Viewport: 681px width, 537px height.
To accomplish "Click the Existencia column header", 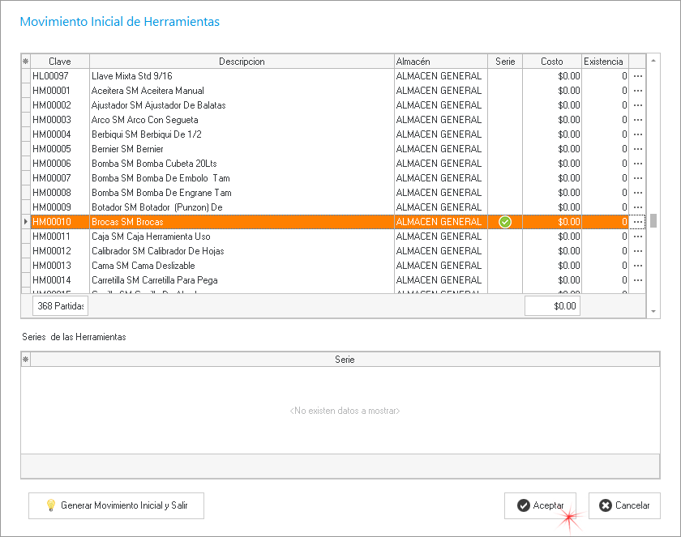I will tap(604, 62).
